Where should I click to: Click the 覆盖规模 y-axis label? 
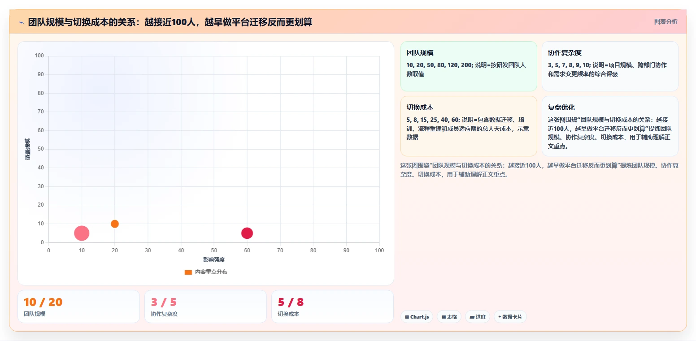[x=28, y=149]
